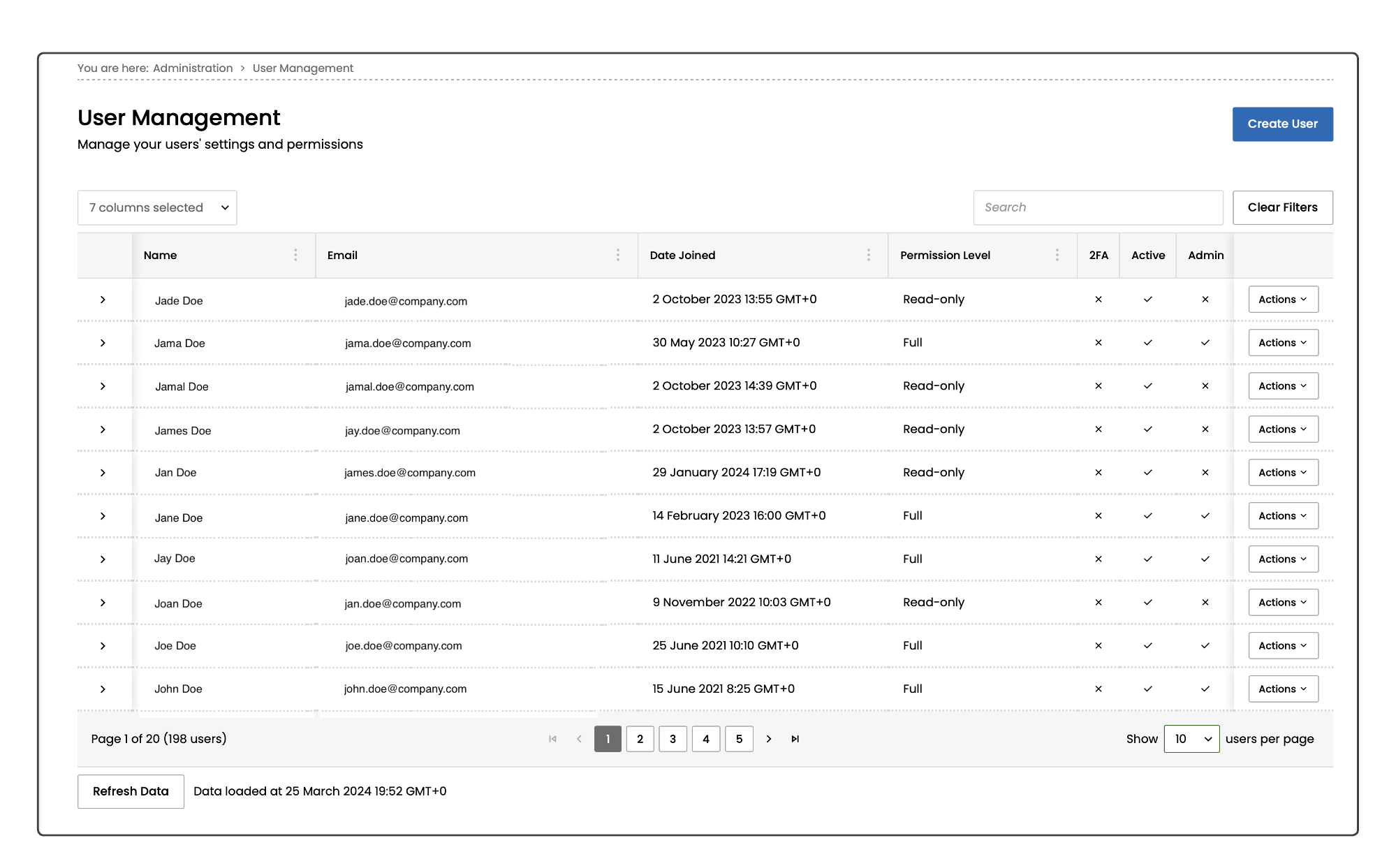Screen dimensions: 1396x859
Task: Go to previous page arrow
Action: (579, 739)
